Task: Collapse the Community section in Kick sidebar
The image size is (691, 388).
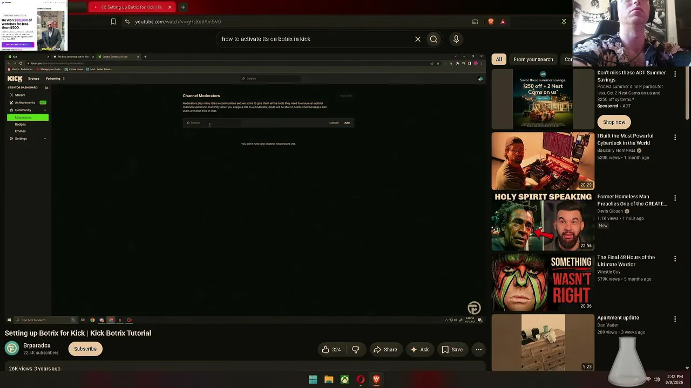Action: (45, 110)
